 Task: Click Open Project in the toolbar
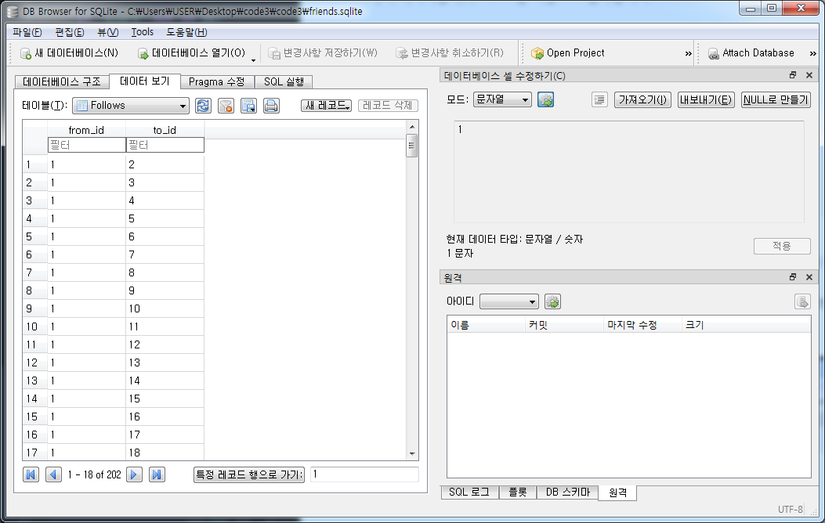[568, 53]
